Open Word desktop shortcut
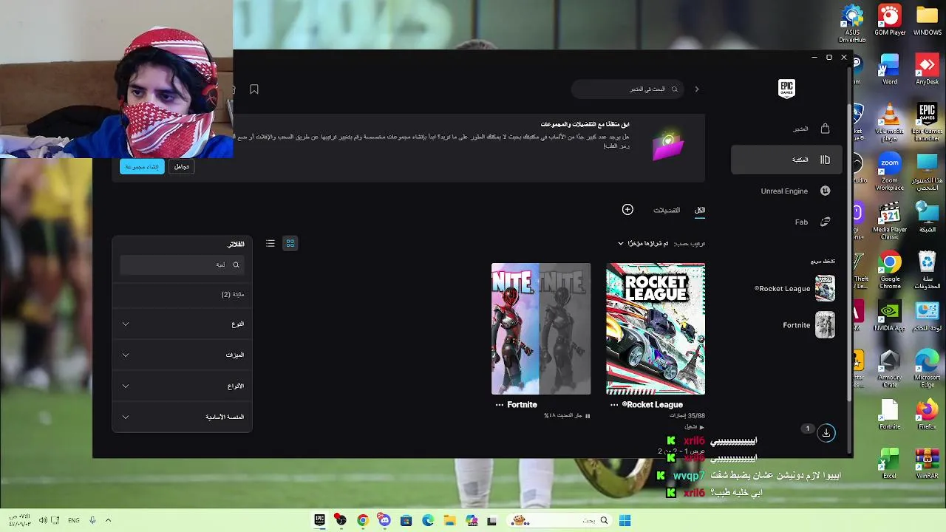The width and height of the screenshot is (946, 532). tap(890, 69)
